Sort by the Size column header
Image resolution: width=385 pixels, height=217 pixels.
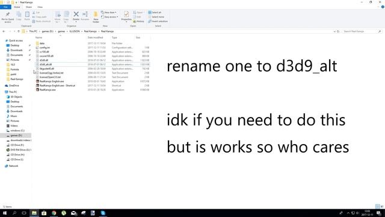pyautogui.click(x=138, y=37)
